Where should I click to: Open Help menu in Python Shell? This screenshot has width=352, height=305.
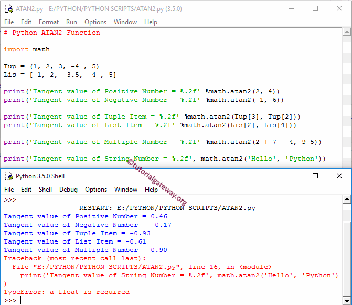pyautogui.click(x=151, y=190)
